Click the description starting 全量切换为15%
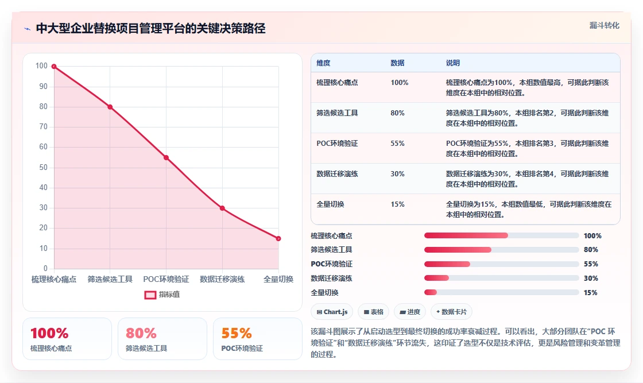 [529, 209]
